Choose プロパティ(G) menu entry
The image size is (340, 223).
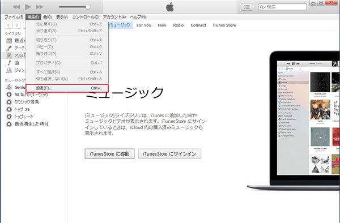click(67, 63)
